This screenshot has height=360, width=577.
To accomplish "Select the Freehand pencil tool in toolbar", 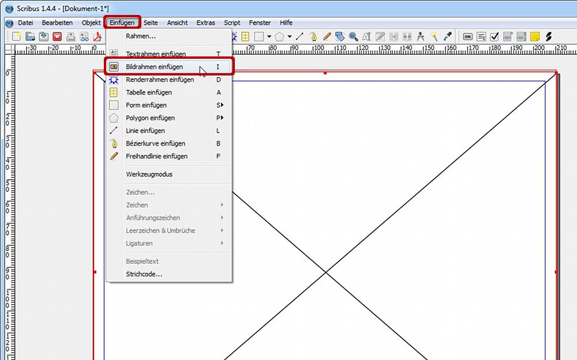I will click(x=327, y=36).
